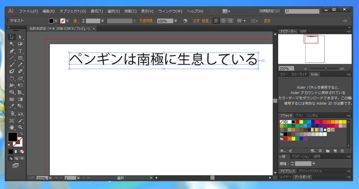
Task: Open the stroke weight dropdown in control bar
Action: click(103, 21)
